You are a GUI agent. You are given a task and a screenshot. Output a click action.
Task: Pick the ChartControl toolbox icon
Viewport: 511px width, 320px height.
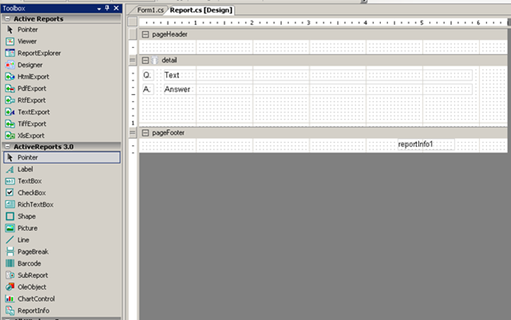coord(10,298)
